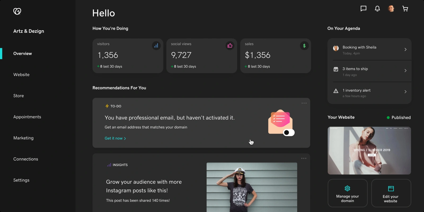This screenshot has width=424, height=212.
Task: Click the professional email TO-DO headline
Action: [170, 118]
